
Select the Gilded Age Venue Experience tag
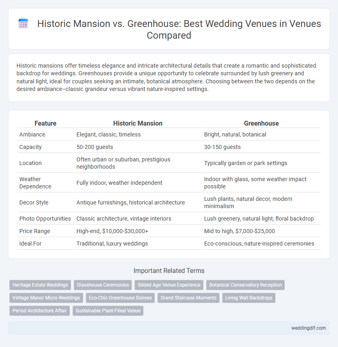tap(169, 285)
